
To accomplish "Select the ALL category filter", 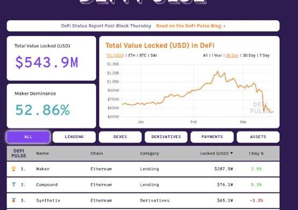I will click(x=29, y=137).
